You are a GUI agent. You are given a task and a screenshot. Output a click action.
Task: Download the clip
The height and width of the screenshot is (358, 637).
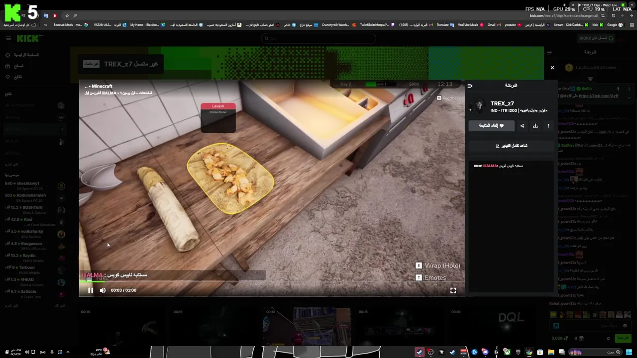click(535, 126)
